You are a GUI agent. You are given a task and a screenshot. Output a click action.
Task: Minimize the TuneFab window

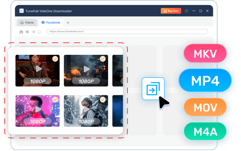[194, 11]
